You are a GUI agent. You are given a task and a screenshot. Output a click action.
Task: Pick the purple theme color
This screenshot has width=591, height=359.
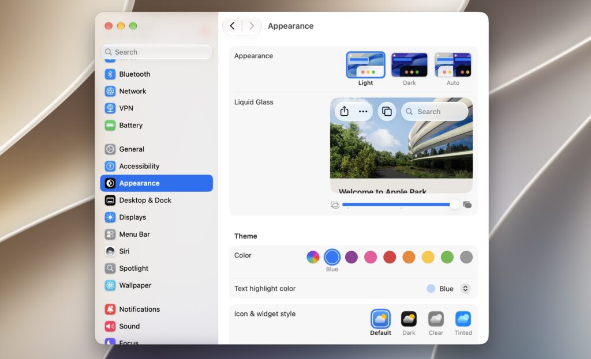tap(351, 258)
